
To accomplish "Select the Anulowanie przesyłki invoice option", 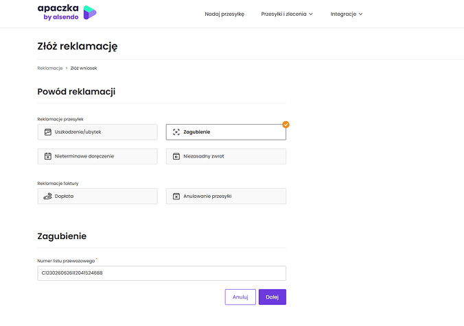I will [x=226, y=196].
